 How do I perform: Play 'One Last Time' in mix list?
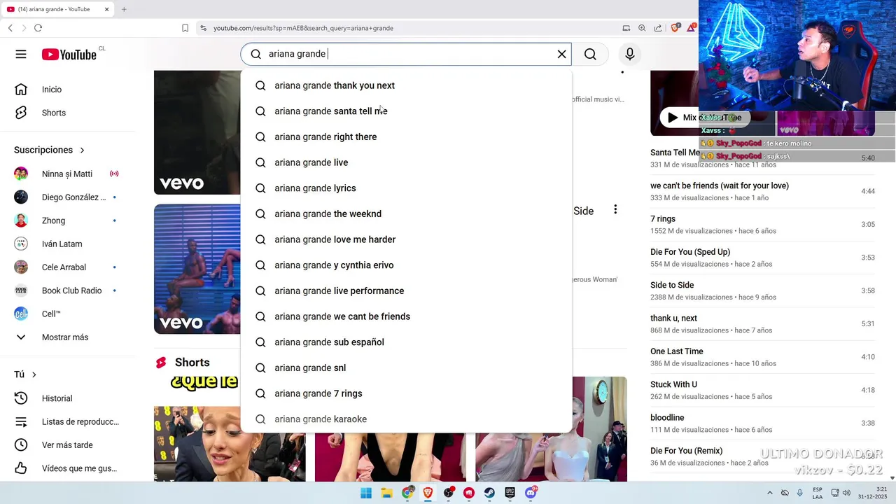tap(762, 357)
